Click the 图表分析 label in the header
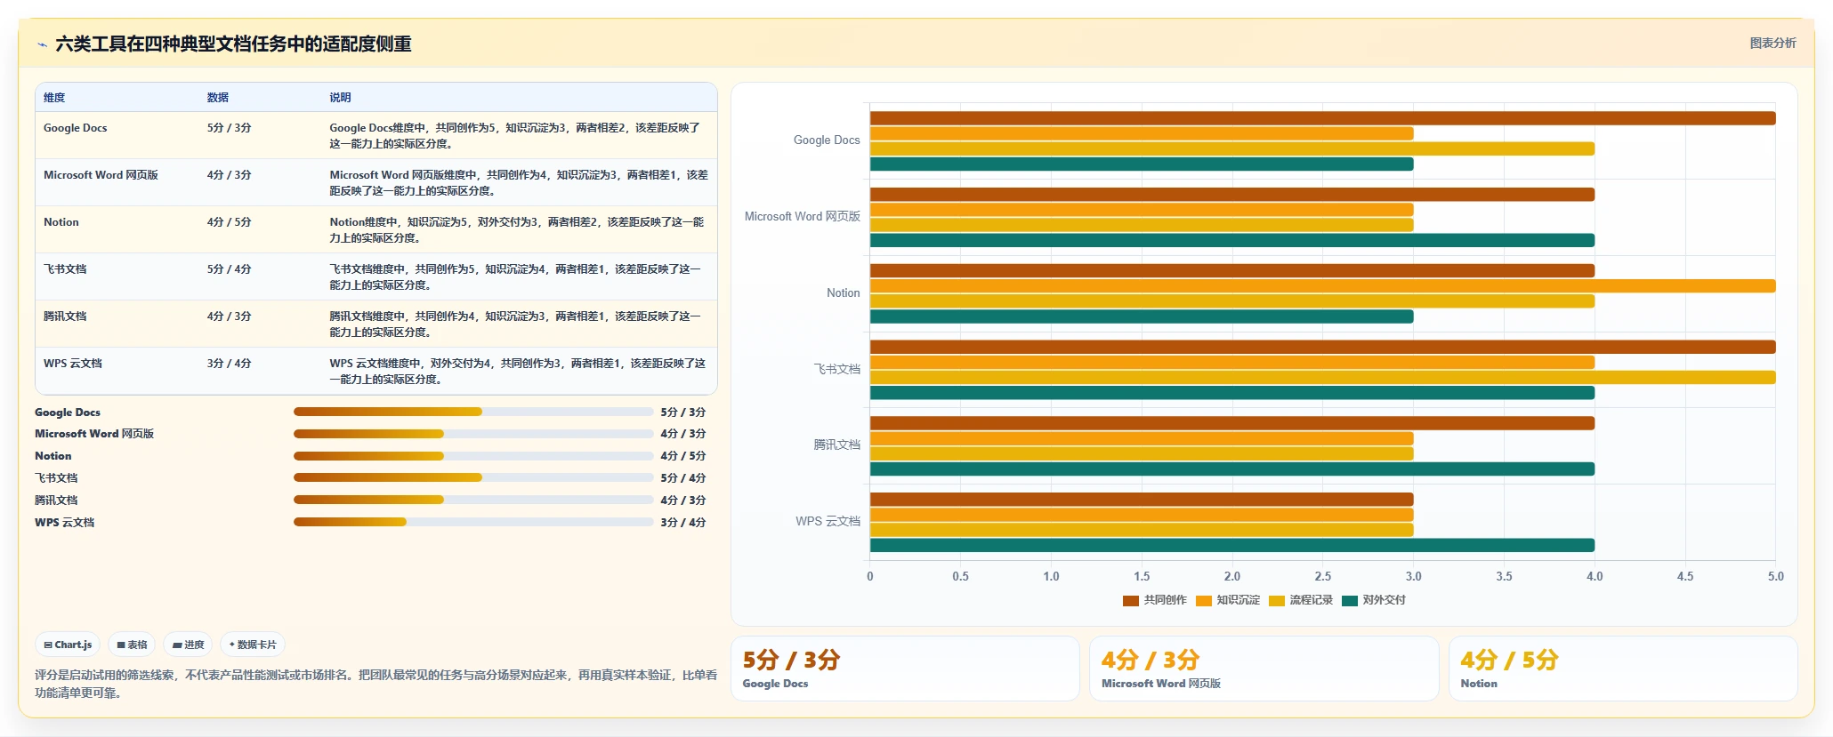Screen dimensions: 1833x737 (x=1772, y=43)
